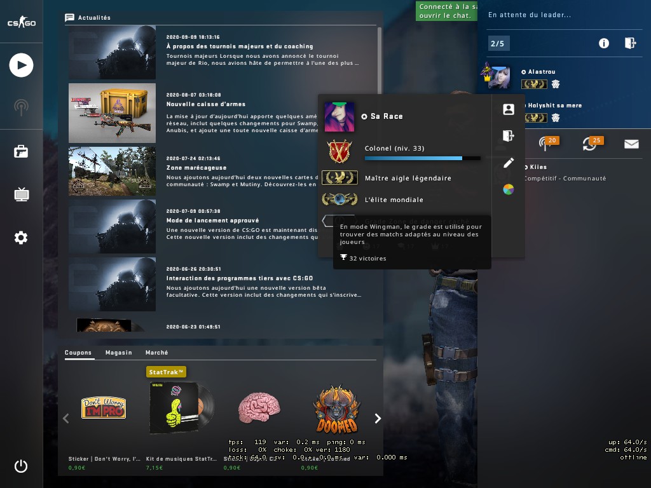Click the leave lobby door icon

tap(630, 43)
